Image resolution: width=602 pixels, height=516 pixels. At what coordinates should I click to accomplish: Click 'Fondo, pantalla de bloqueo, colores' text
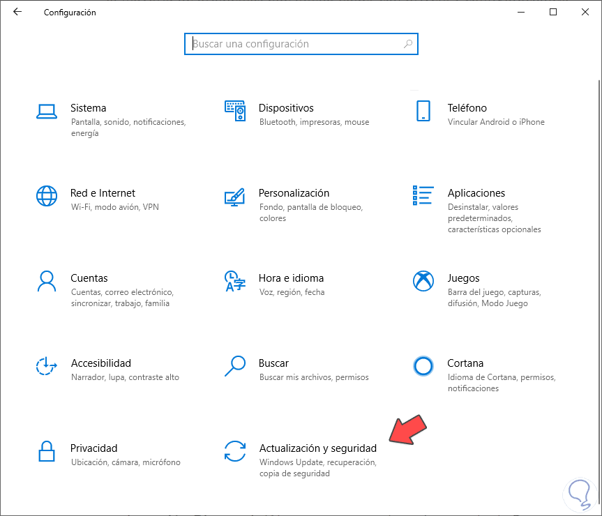point(311,213)
